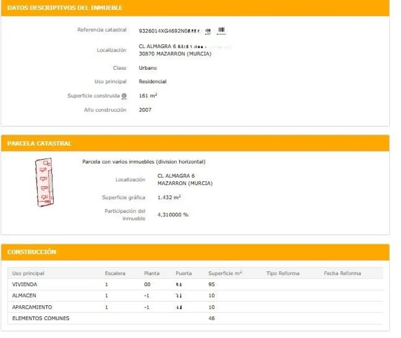Select the "ALMACEN" row label
This screenshot has width=401, height=338.
pos(24,295)
